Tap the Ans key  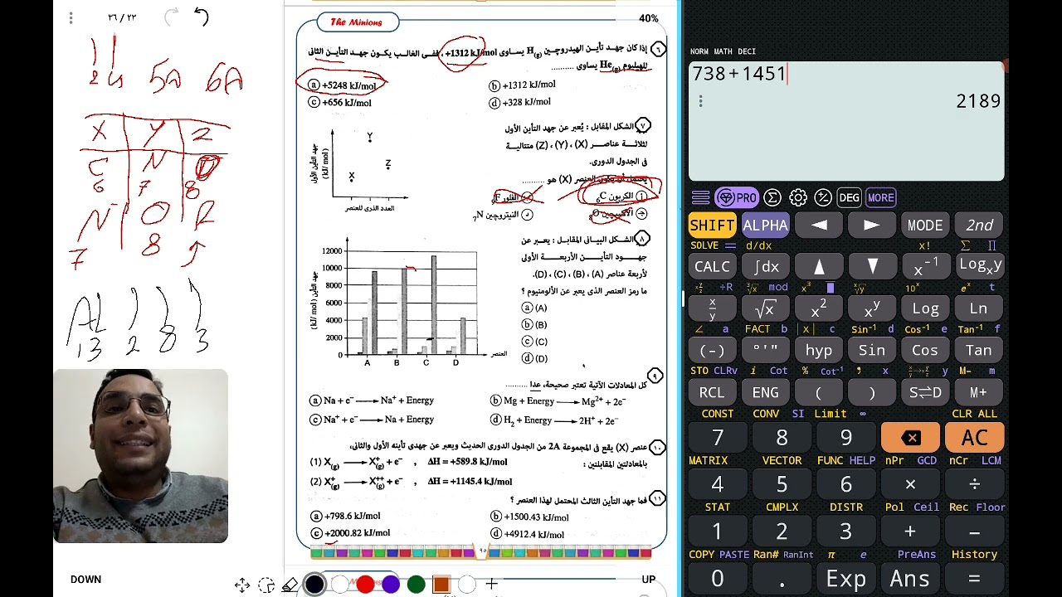point(910,579)
